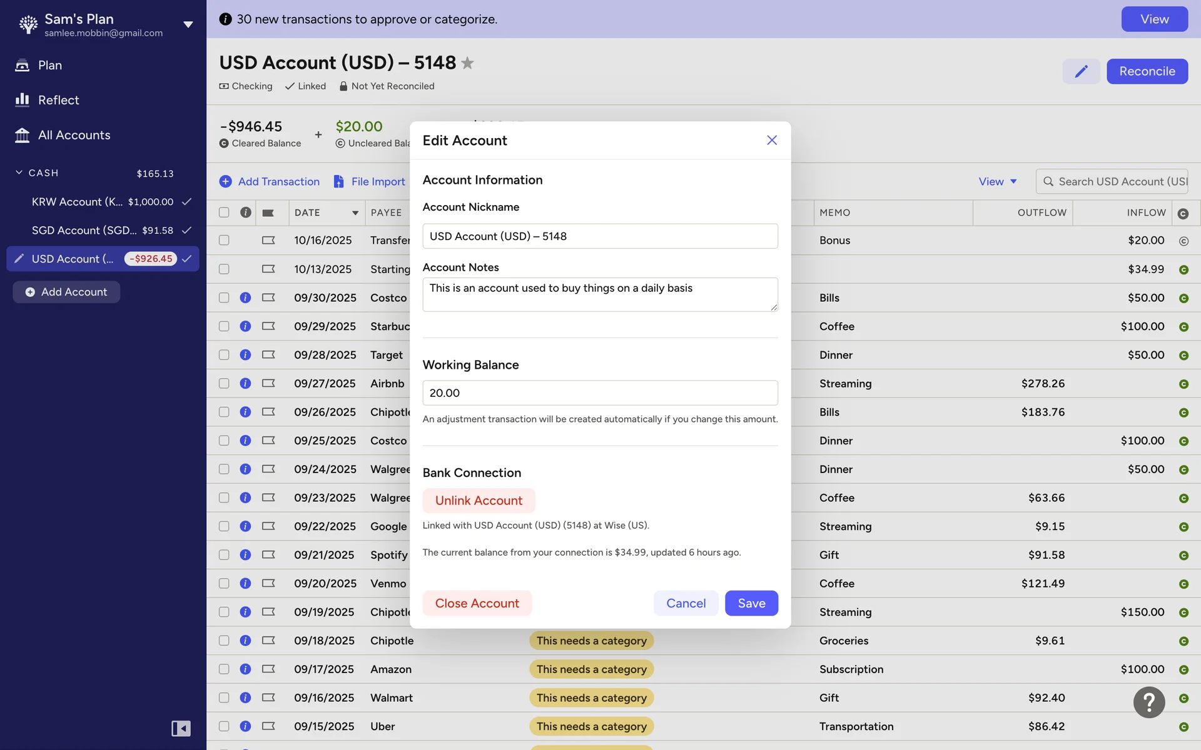This screenshot has height=750, width=1201.
Task: Collapse the sidebar with the panel icon
Action: point(181,728)
